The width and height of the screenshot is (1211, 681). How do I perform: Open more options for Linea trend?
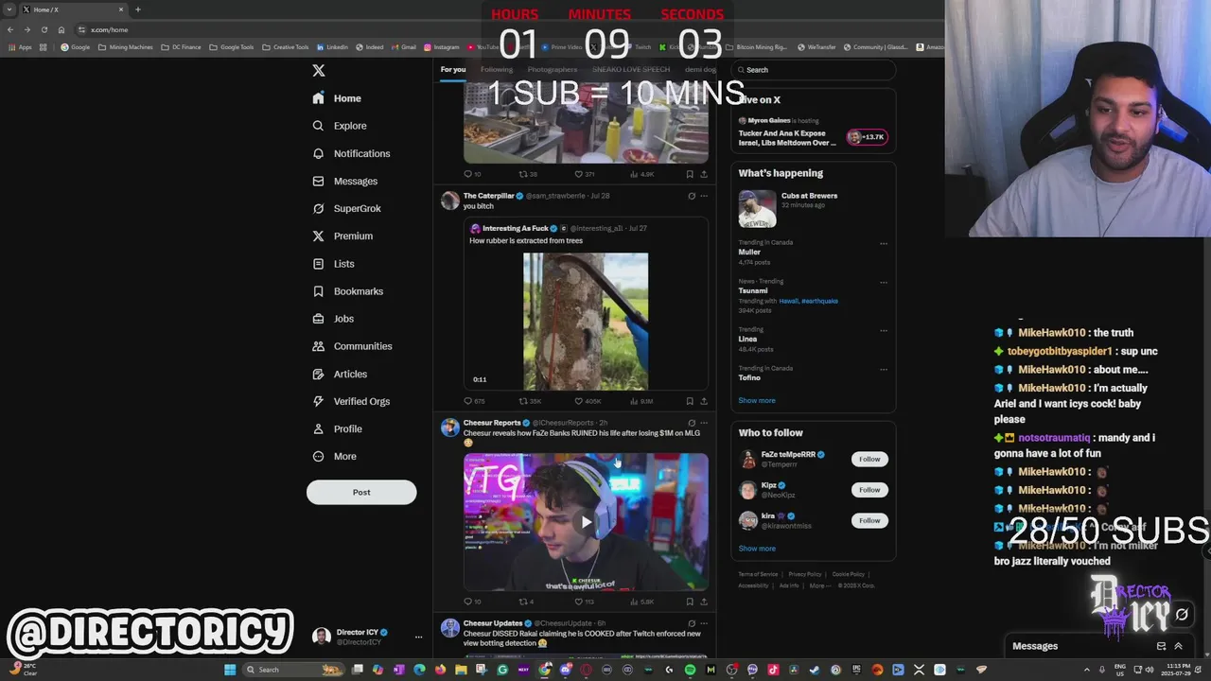[x=884, y=330]
